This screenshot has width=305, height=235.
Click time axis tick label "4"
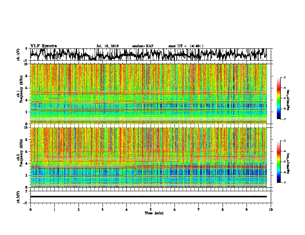pos(127,210)
